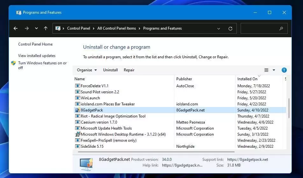The image size is (303, 178).
Task: Click the search magnifier icon
Action: tap(281, 28)
